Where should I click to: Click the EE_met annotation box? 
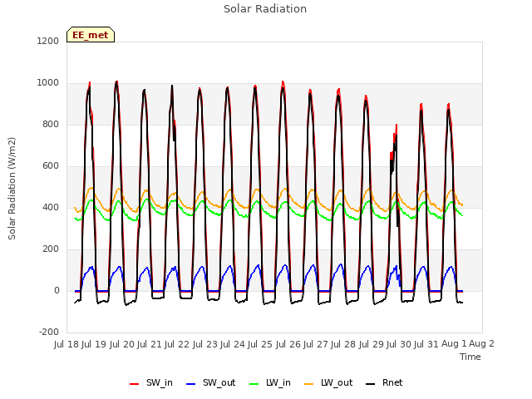click(x=91, y=35)
